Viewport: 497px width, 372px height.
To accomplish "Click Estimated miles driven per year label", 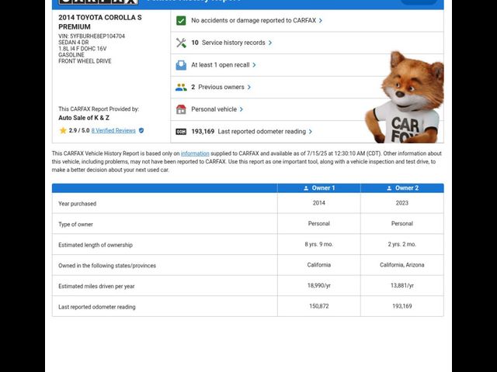I will pyautogui.click(x=96, y=286).
